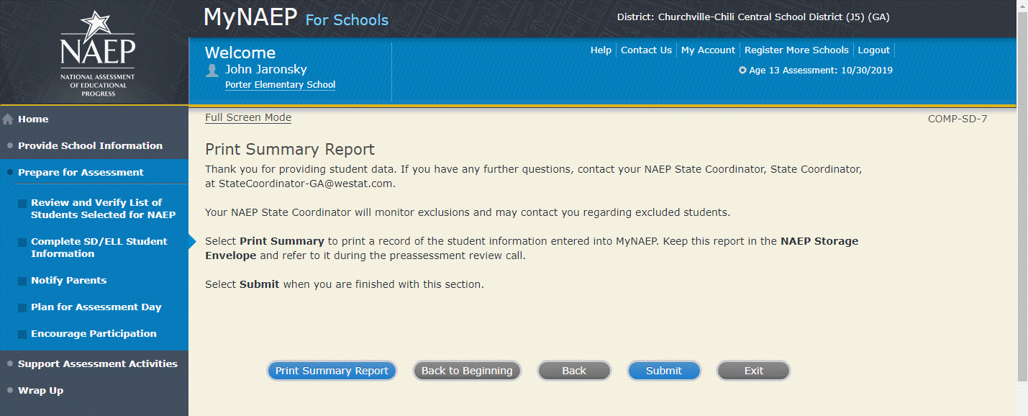Open the Contact Us link
Screen dimensions: 1028x416
pos(646,50)
